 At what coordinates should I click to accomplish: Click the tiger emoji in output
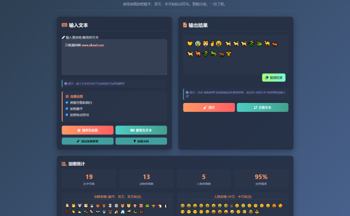coord(275,44)
